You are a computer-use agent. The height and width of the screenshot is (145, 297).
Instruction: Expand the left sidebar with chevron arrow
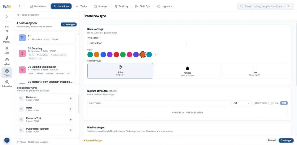coord(7,17)
